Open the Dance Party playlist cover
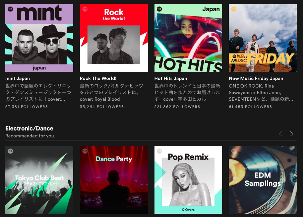The height and width of the screenshot is (217, 303). click(114, 180)
